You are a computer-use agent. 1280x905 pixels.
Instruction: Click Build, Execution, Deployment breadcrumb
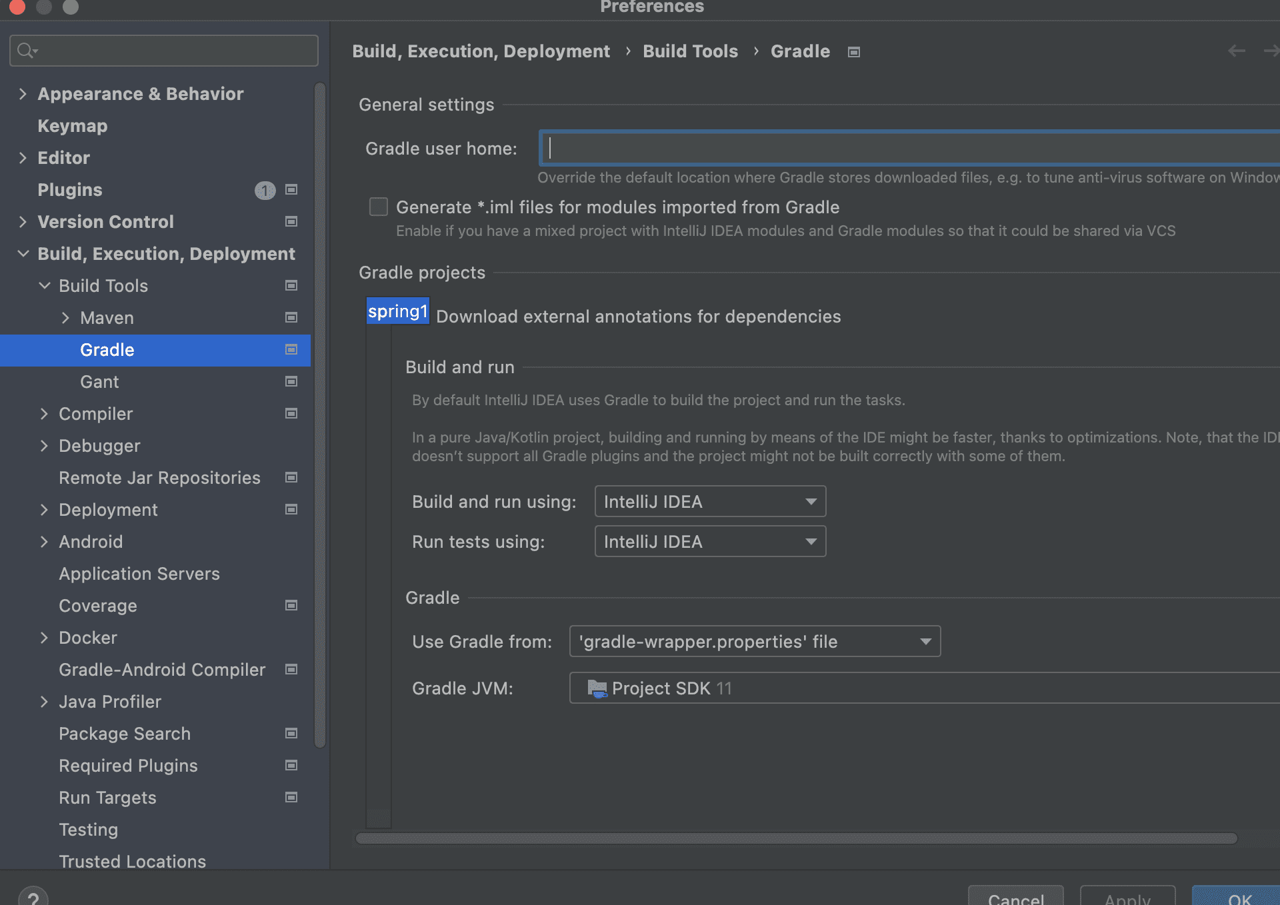click(481, 51)
